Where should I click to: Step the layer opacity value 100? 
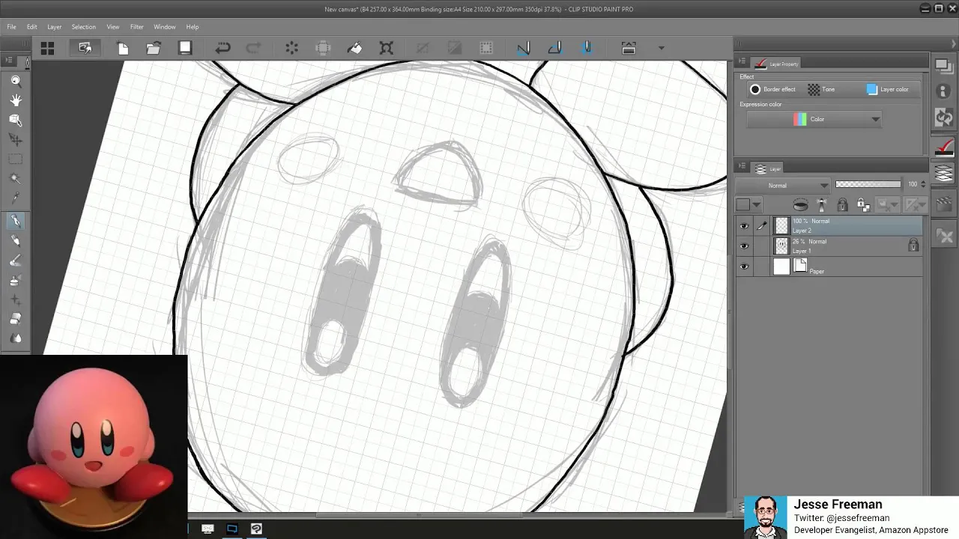pos(922,184)
